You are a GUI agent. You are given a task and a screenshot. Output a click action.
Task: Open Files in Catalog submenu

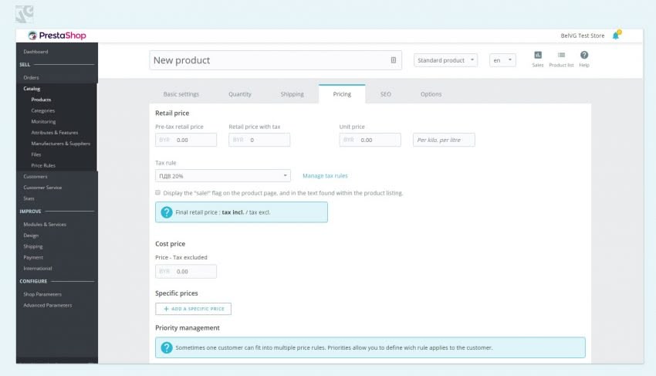coord(36,154)
